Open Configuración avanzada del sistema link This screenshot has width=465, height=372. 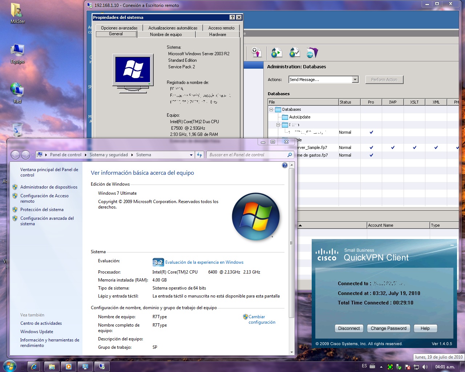pos(47,221)
